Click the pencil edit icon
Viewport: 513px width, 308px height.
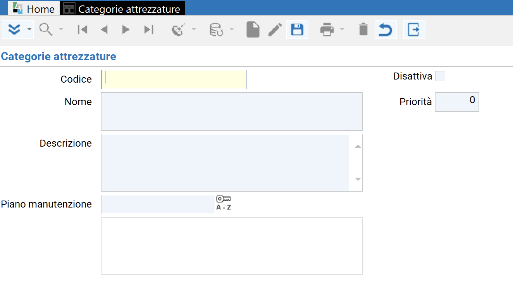(x=275, y=29)
